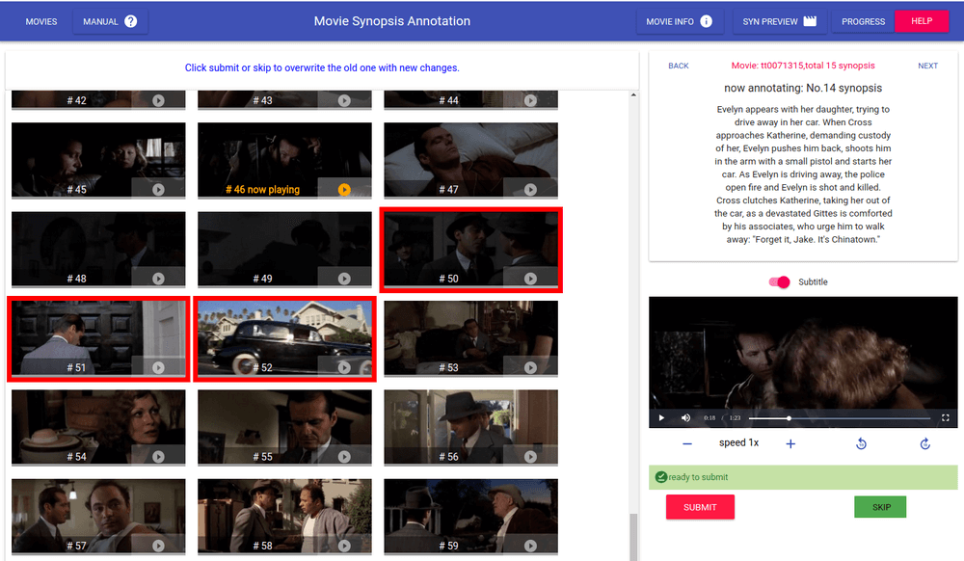This screenshot has height=561, width=964.
Task: Show Movie Info details
Action: (679, 21)
